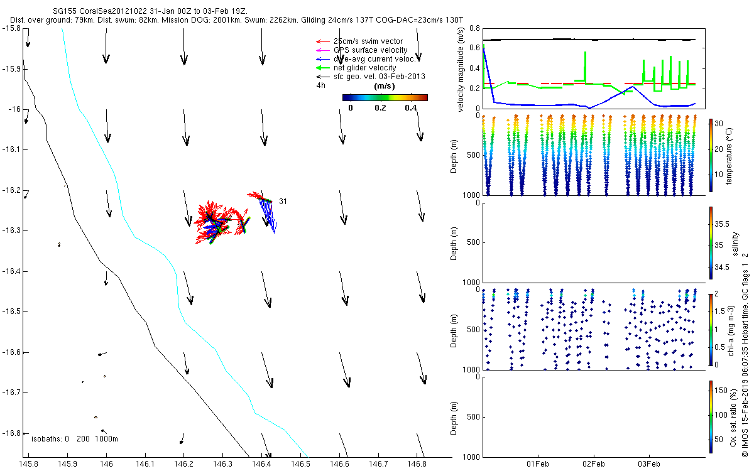The image size is (754, 471).
Task: Click the 'Dist. over ground: 79km' subtitle line
Action: click(x=236, y=21)
